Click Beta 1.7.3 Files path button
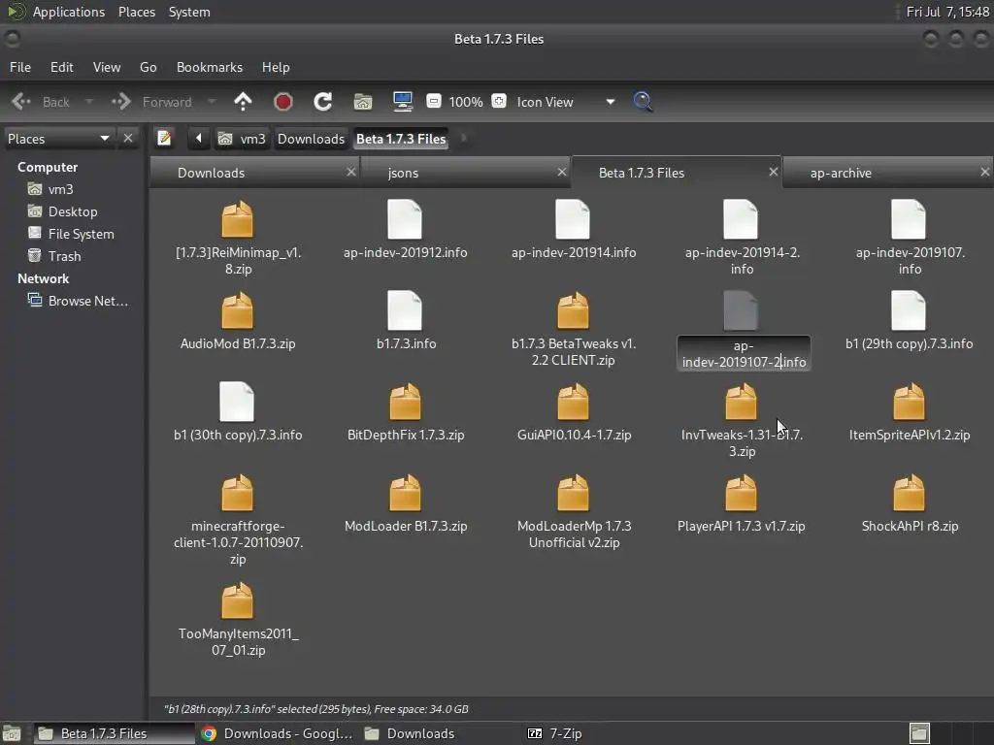Image resolution: width=994 pixels, height=745 pixels. coord(401,139)
